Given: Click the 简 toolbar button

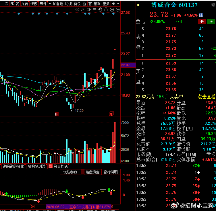Looking at the screenshot, I should [x=18, y=4].
